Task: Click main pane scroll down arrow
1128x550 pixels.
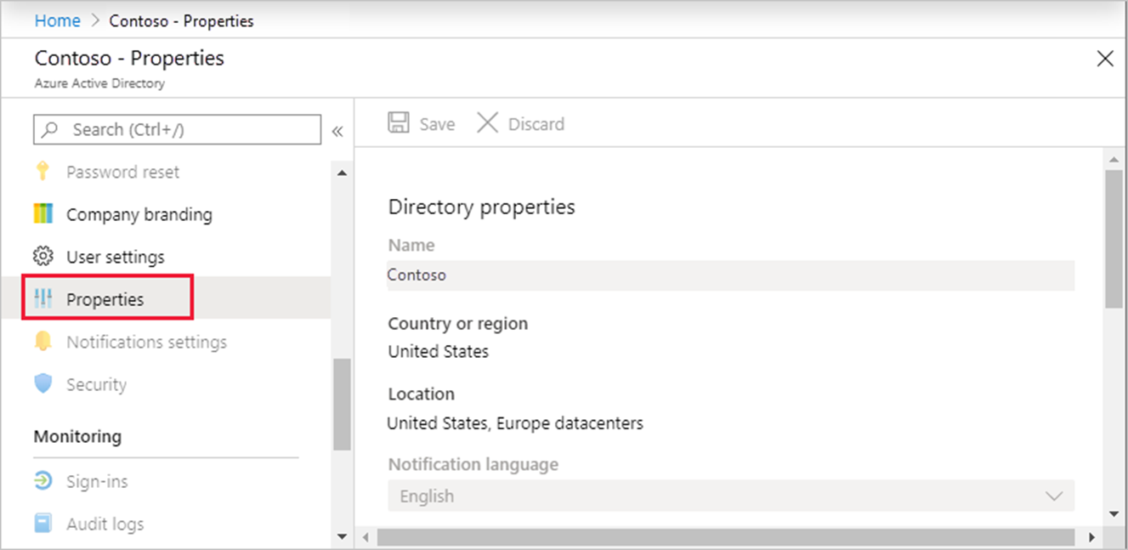Action: tap(1113, 513)
